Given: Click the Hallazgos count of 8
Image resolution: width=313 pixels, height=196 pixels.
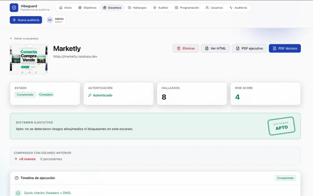Looking at the screenshot, I should tap(164, 97).
